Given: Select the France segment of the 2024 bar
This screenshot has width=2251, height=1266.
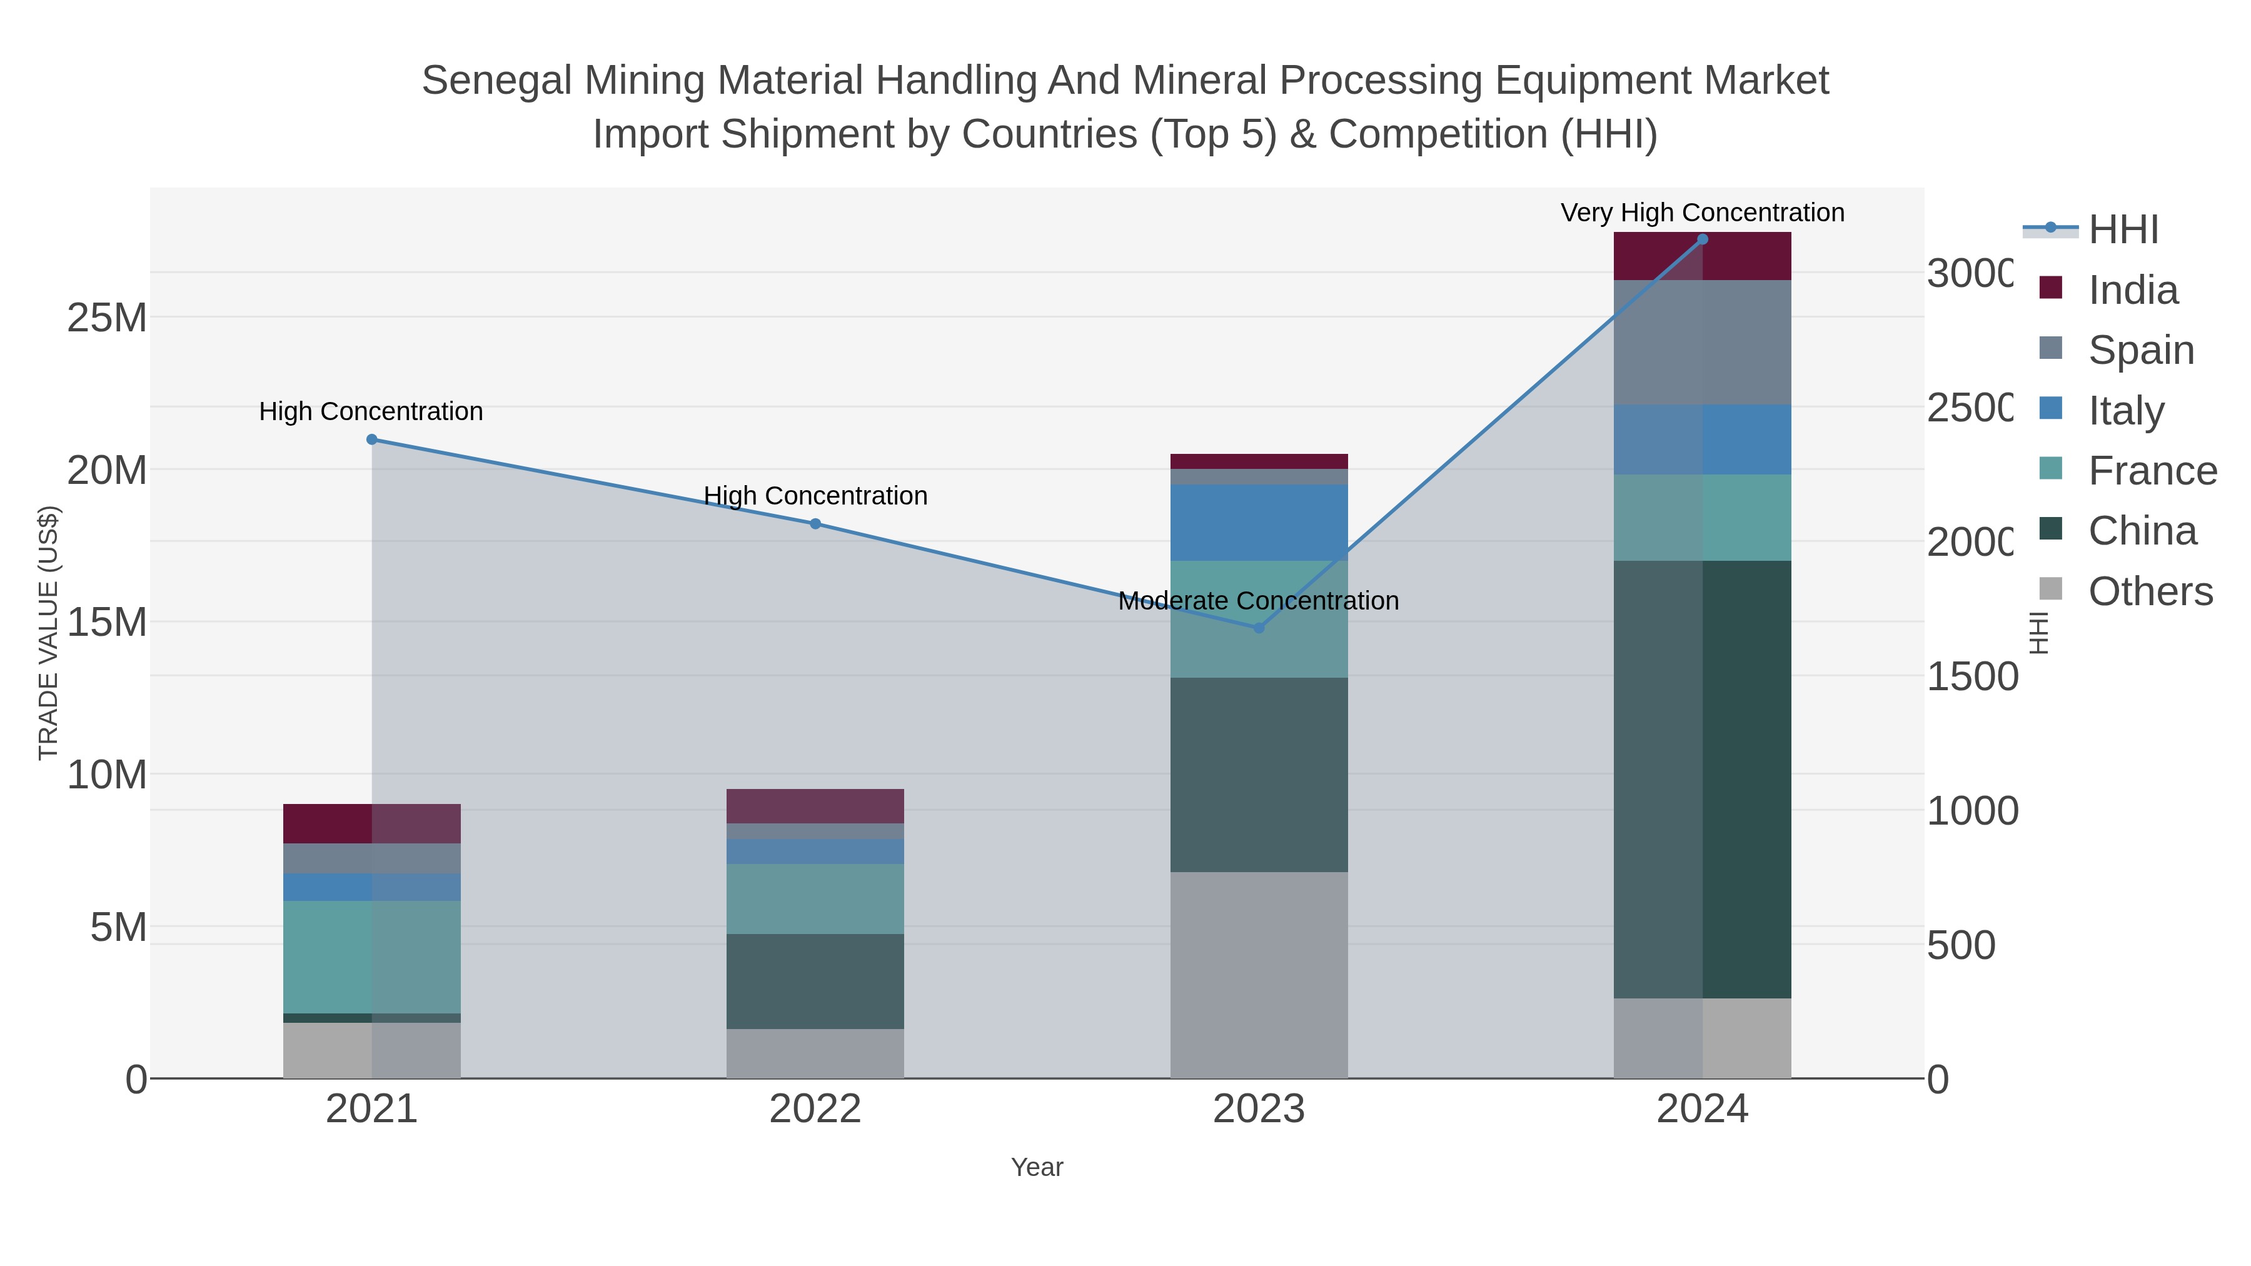Looking at the screenshot, I should (x=1702, y=518).
